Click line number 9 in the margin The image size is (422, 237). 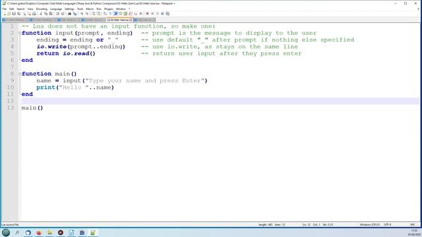click(12, 80)
